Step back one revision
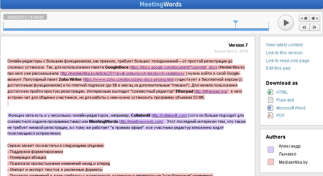323x176 pixels. 304,27
